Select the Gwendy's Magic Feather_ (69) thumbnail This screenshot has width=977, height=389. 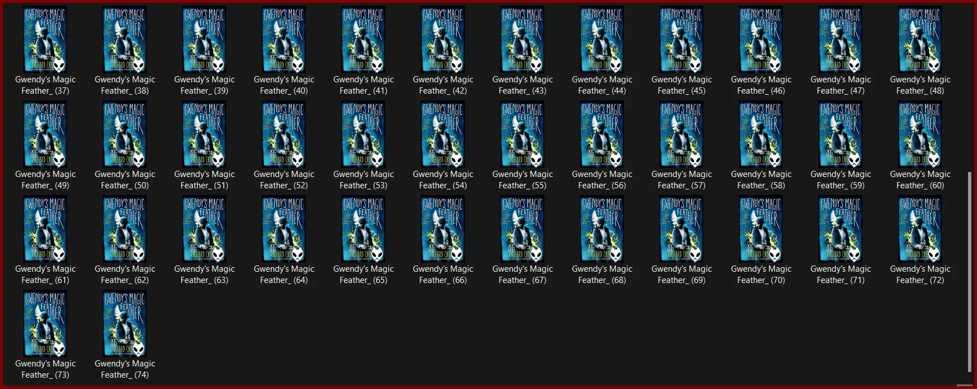click(x=681, y=229)
